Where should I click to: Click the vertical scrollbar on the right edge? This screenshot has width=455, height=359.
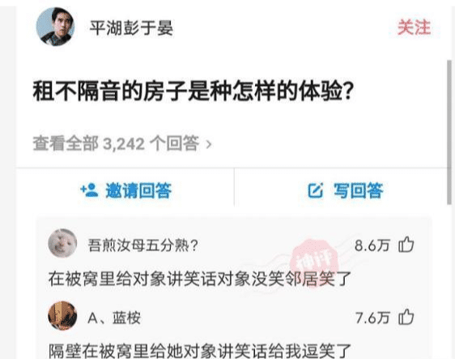(x=449, y=132)
